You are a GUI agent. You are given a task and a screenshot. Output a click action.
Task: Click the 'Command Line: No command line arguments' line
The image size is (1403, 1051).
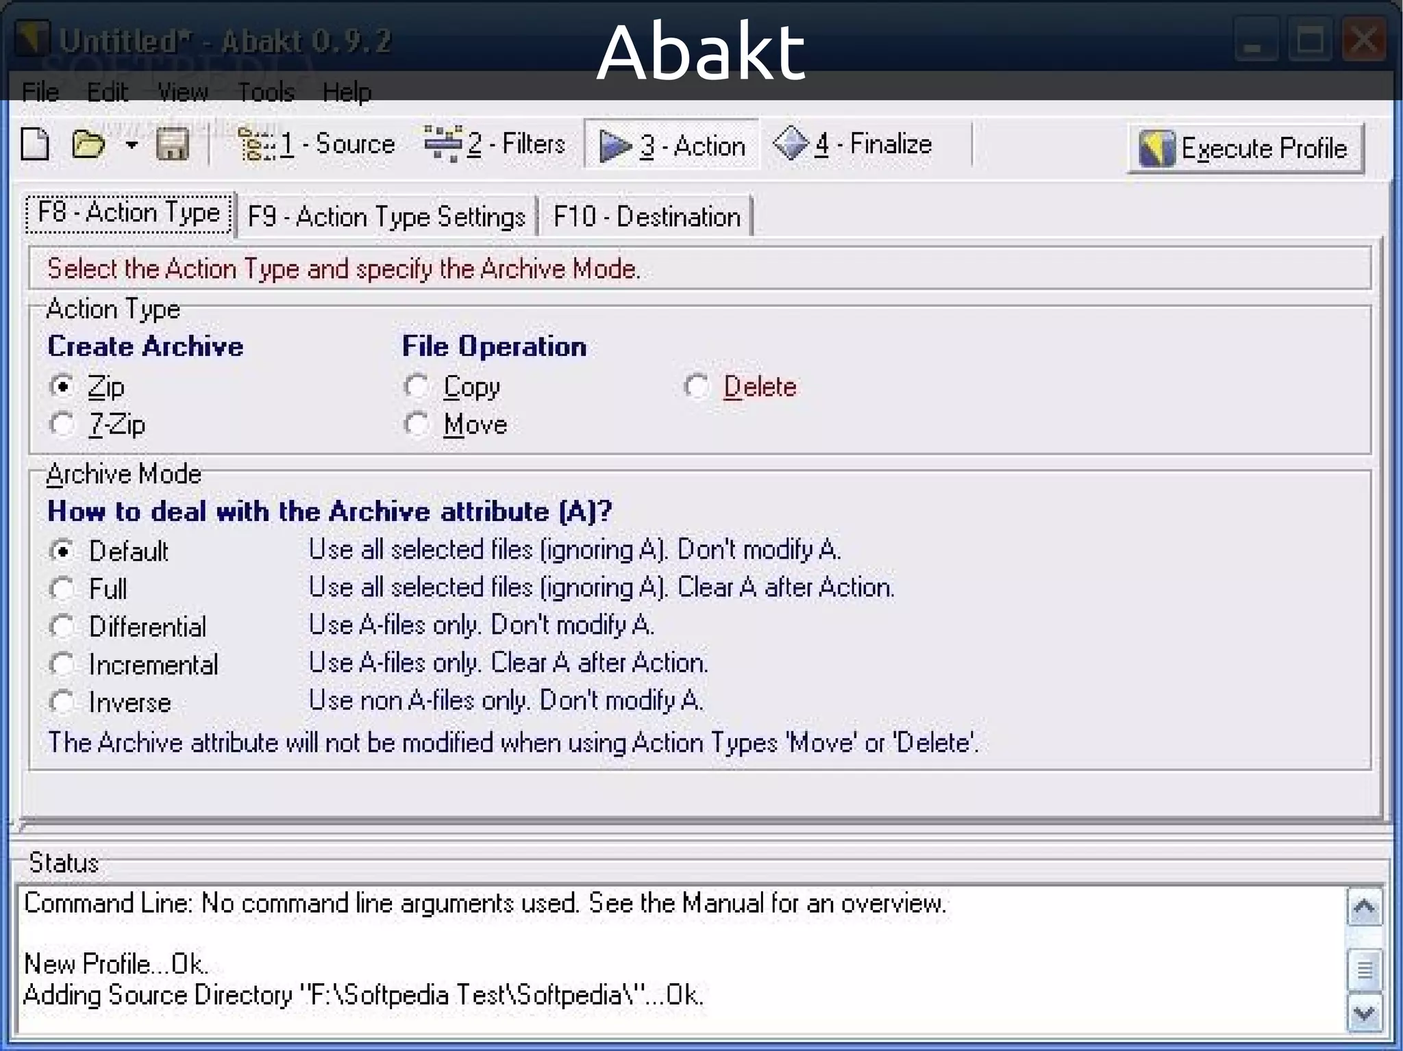pyautogui.click(x=485, y=903)
